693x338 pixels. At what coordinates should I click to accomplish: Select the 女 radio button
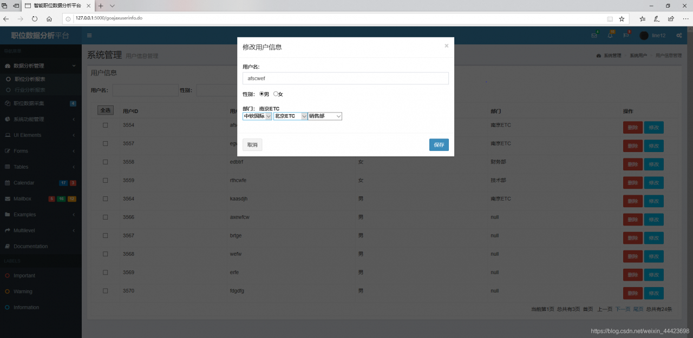click(x=276, y=94)
